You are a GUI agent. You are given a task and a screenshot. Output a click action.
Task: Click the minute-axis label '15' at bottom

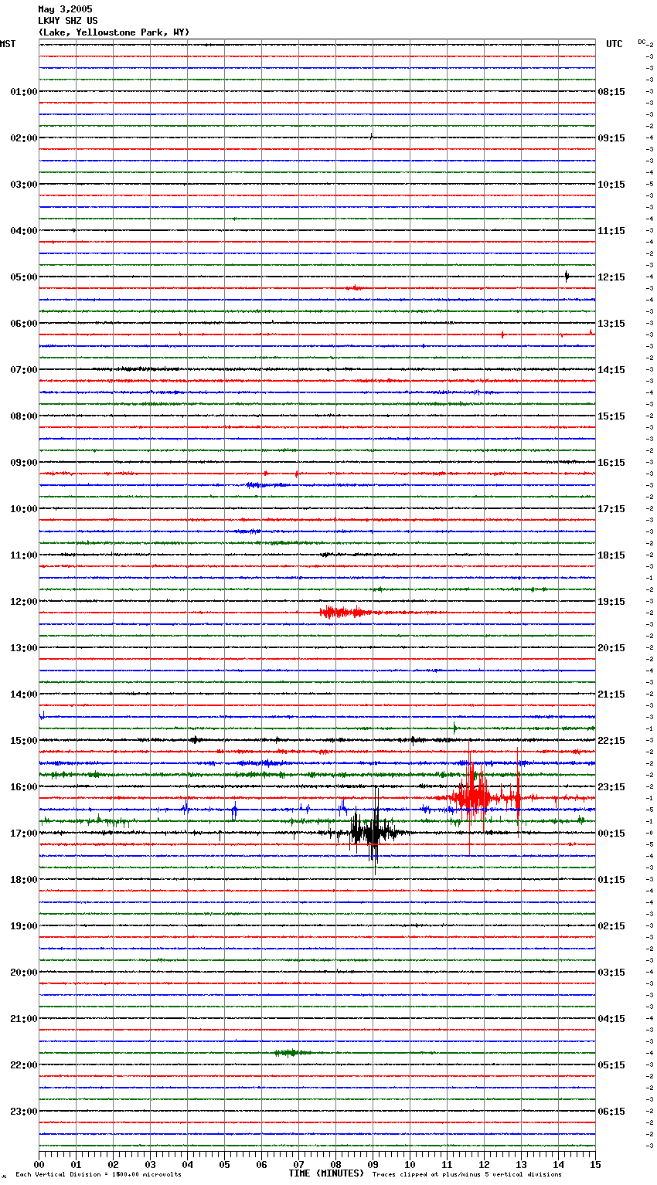[x=595, y=1164]
